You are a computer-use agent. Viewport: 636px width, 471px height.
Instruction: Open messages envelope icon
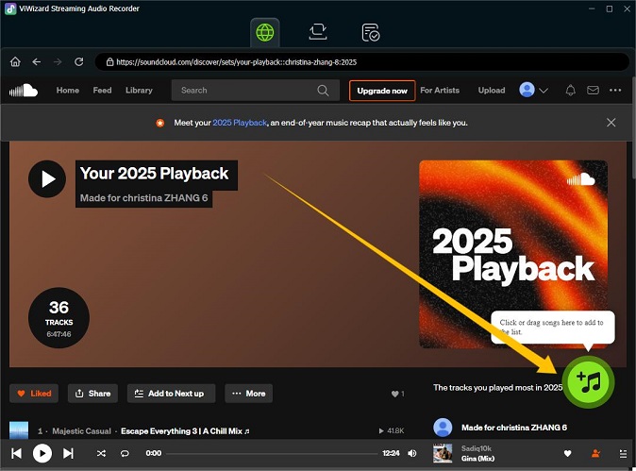click(x=593, y=90)
